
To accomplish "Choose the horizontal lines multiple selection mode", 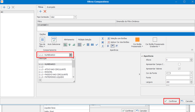I will pos(88,45).
